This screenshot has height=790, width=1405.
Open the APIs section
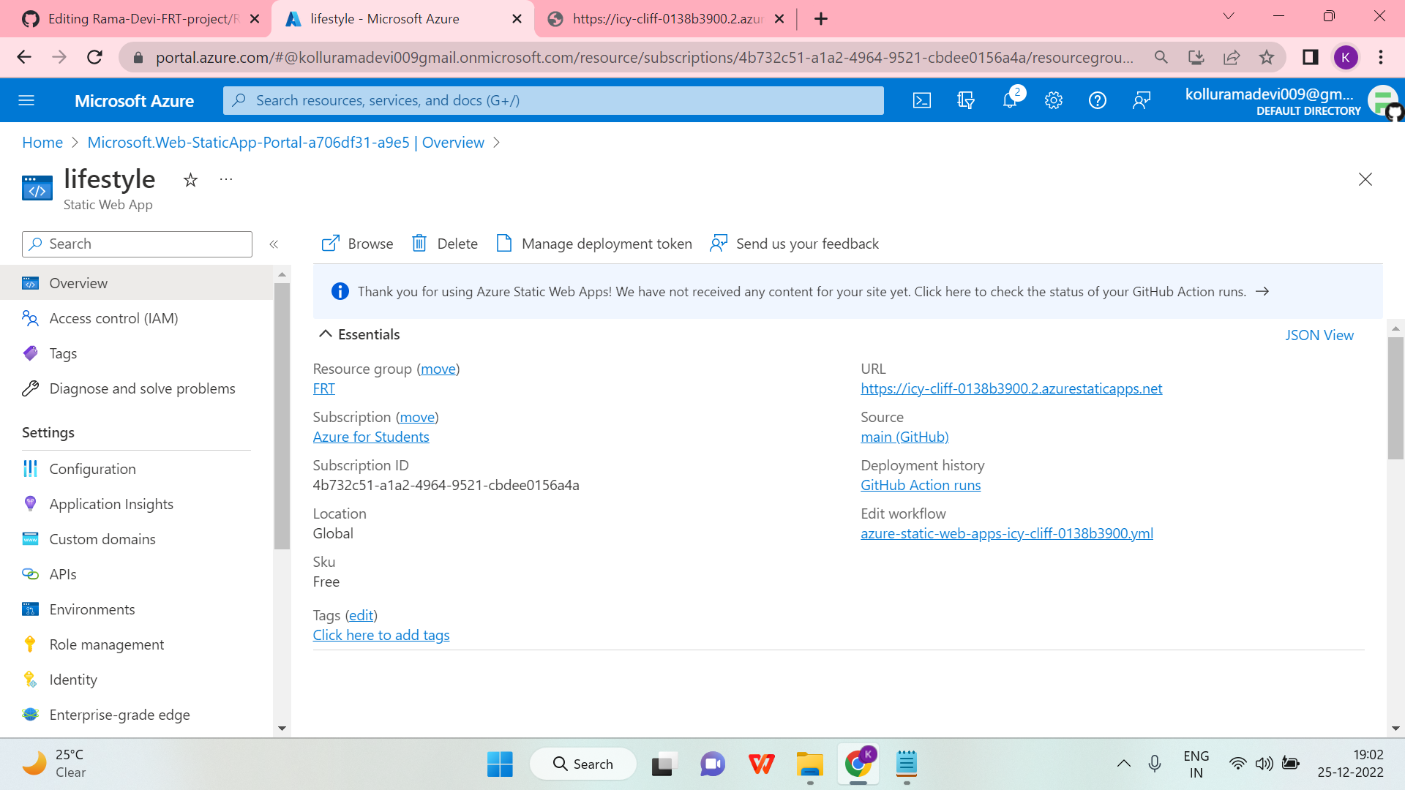tap(62, 574)
